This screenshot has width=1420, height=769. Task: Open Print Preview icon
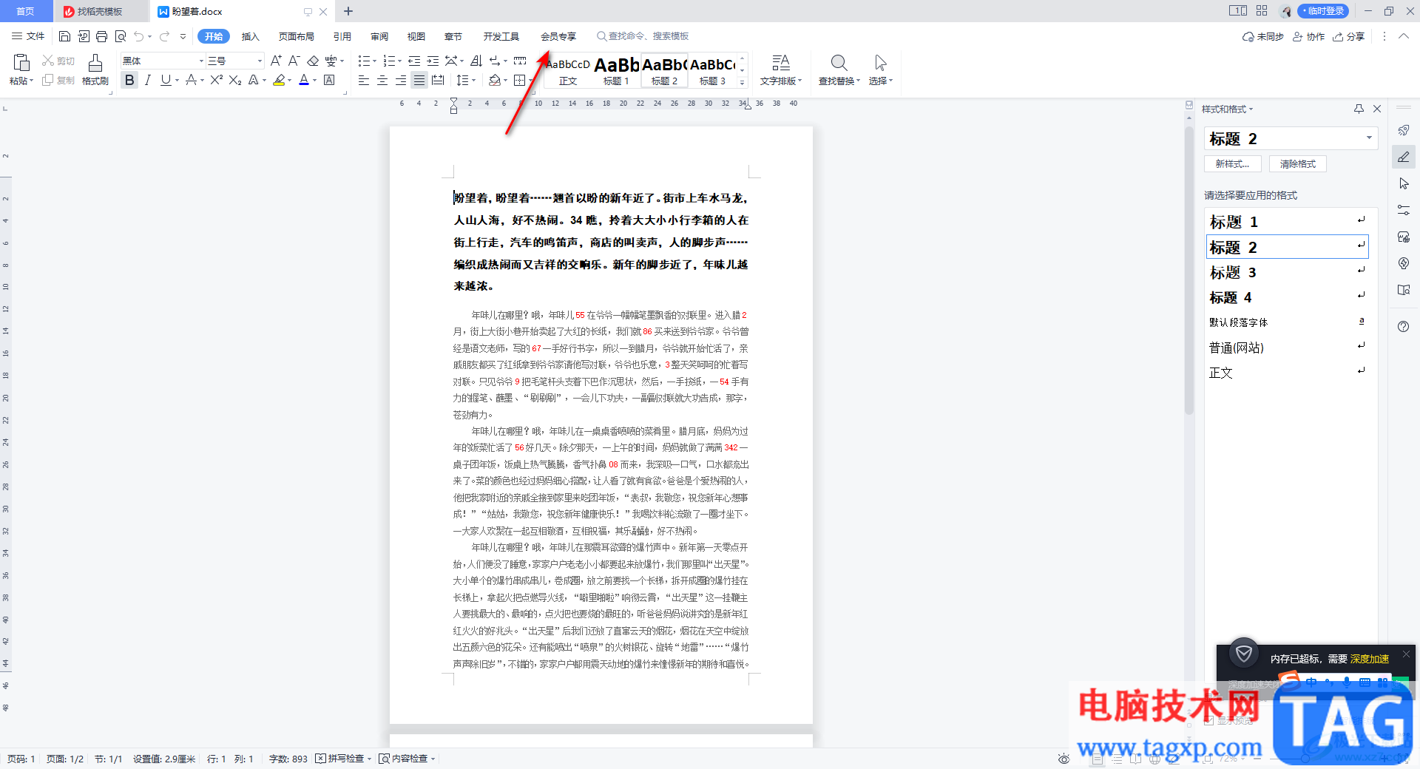pos(121,36)
